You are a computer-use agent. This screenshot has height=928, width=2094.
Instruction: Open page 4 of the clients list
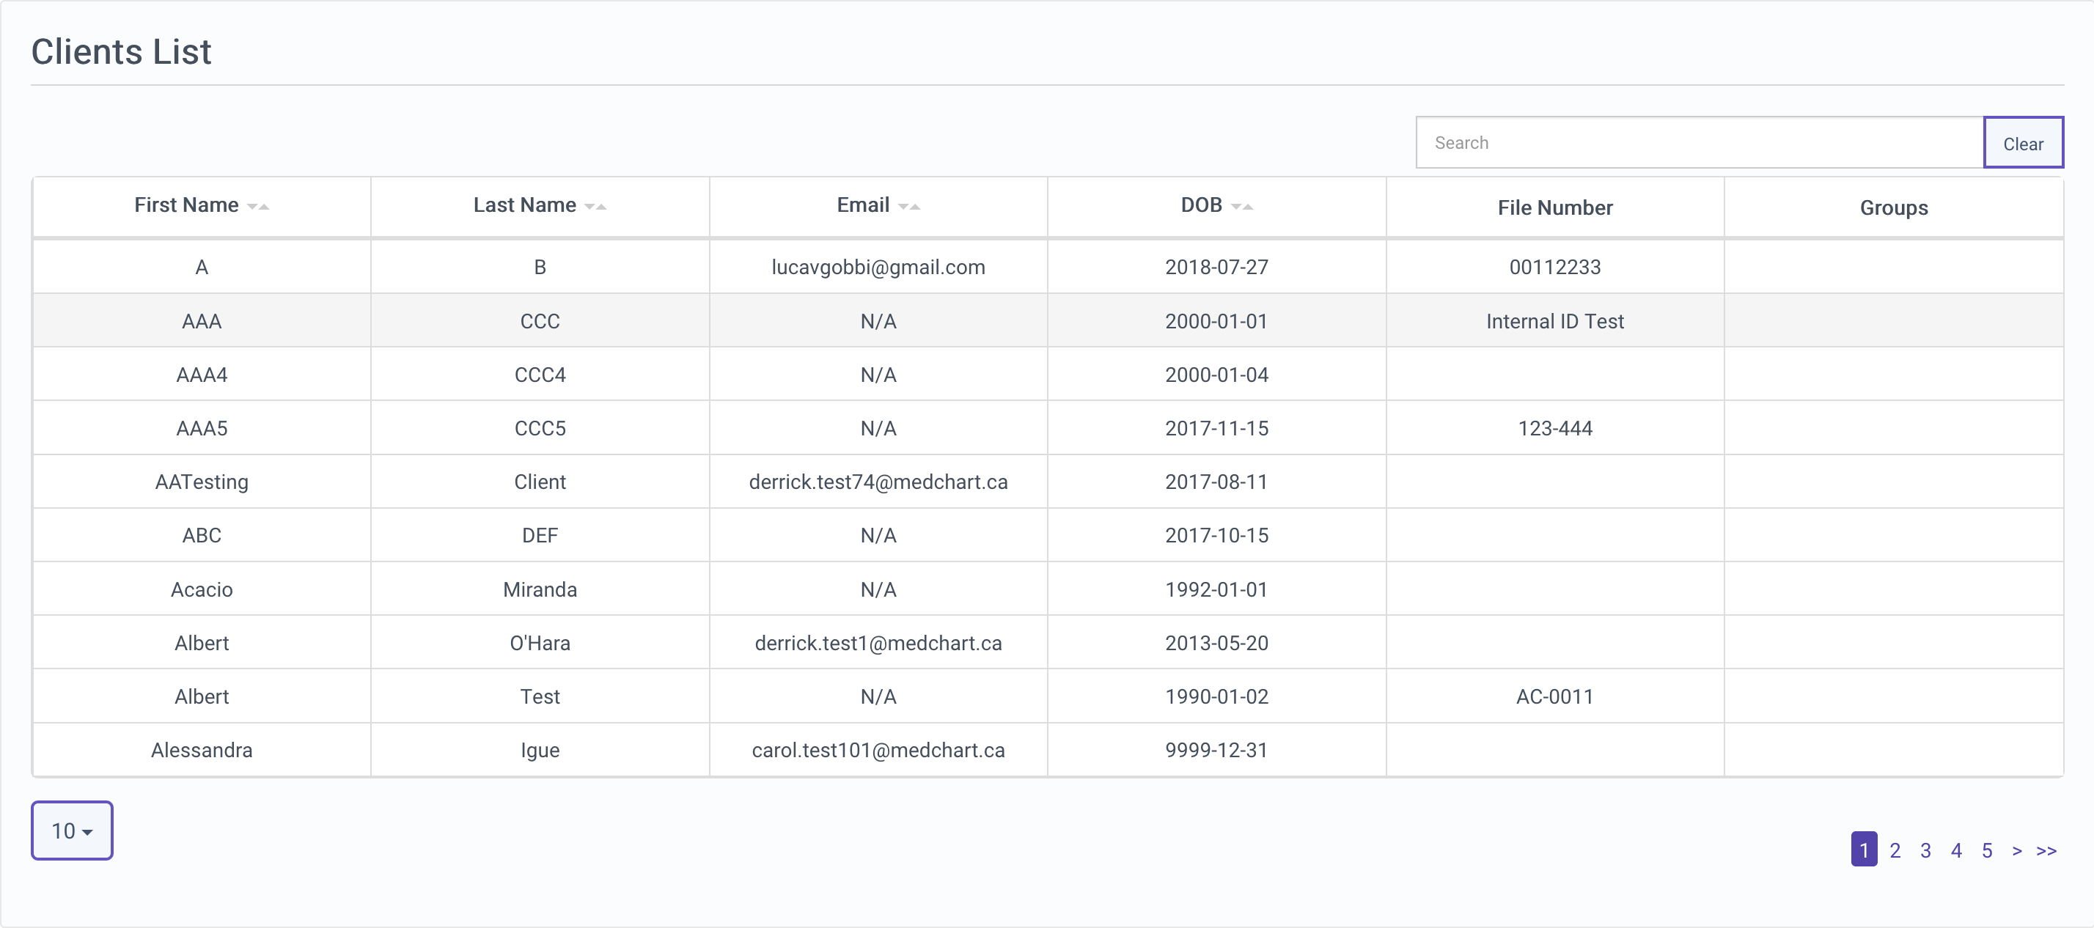(1956, 850)
